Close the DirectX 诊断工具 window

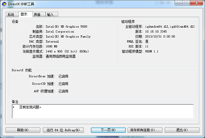tap(196, 3)
